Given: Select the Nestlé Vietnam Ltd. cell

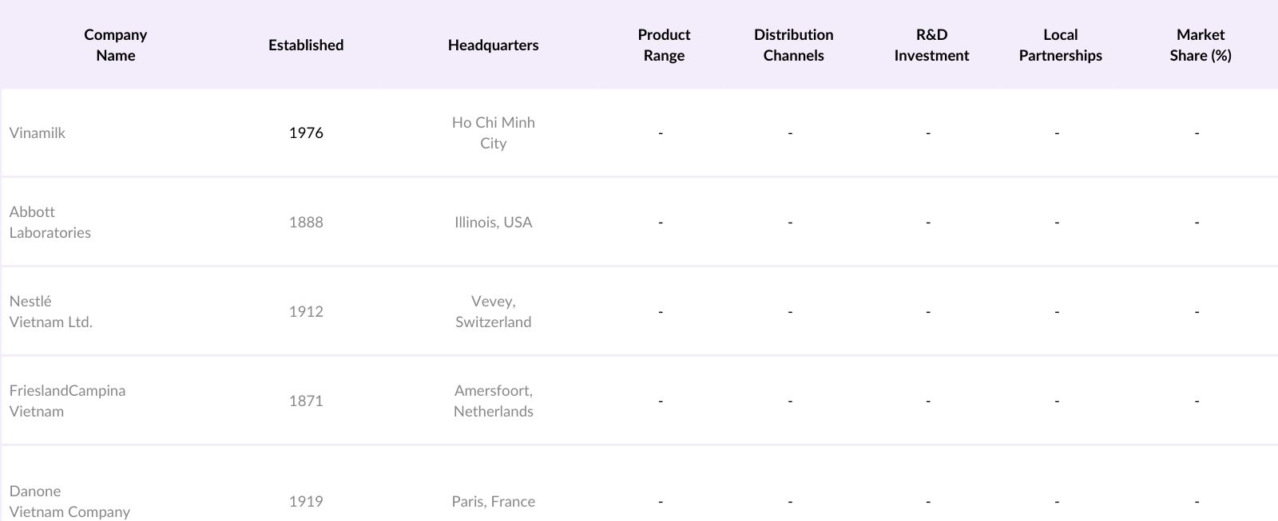Looking at the screenshot, I should point(51,311).
